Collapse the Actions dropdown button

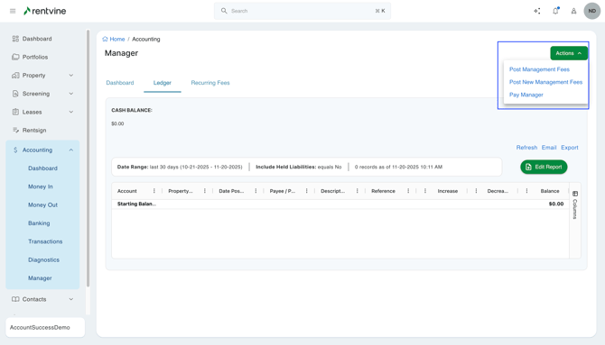569,53
